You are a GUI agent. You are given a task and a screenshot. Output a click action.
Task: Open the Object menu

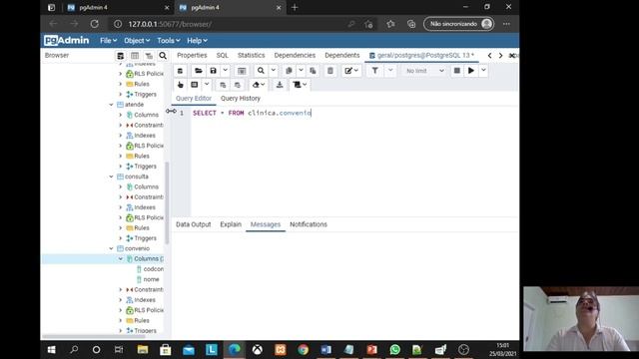coord(137,41)
